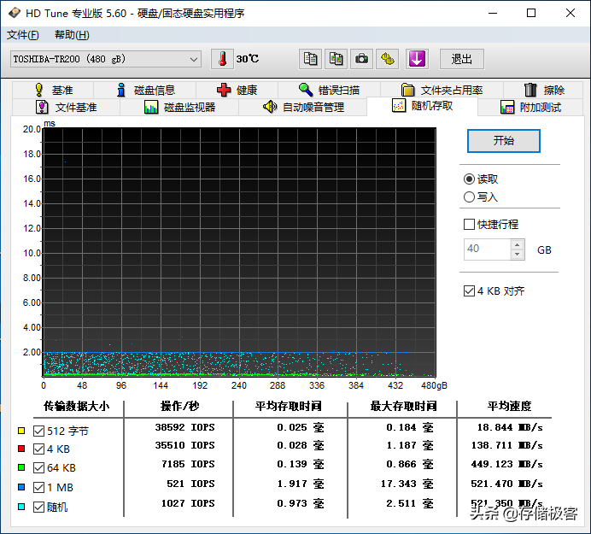Open the 健康 health tab

(237, 90)
